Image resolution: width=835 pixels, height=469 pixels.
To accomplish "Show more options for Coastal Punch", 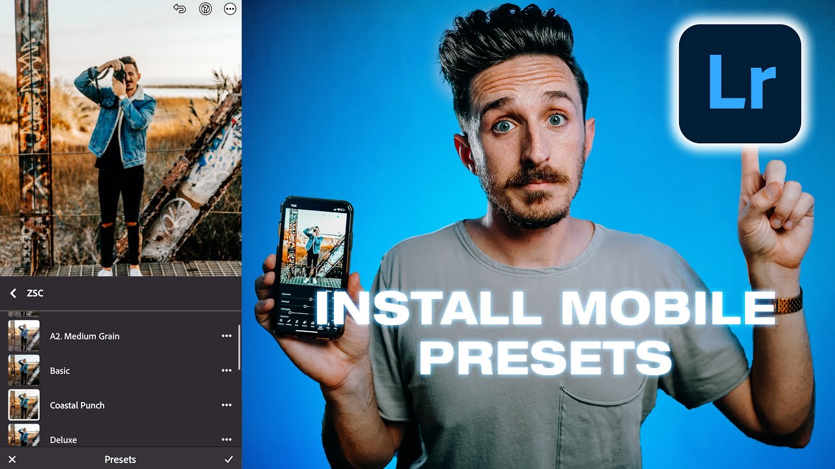I will coord(226,405).
